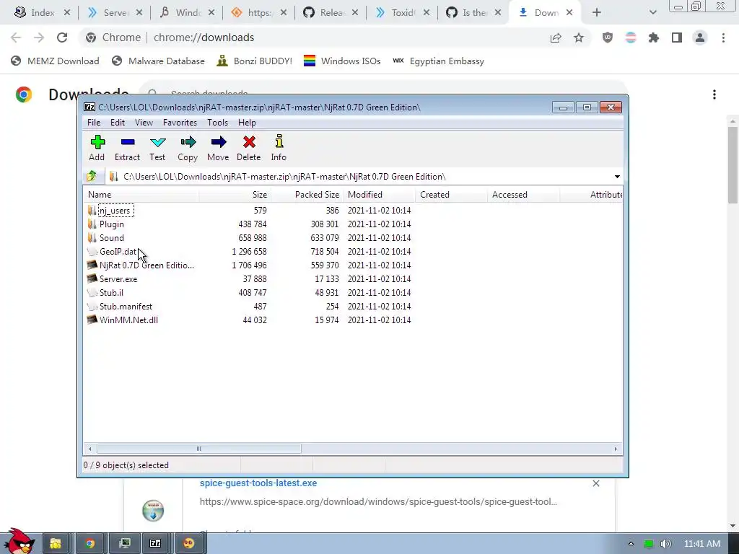
Task: Select the Stub.manifest file
Action: pos(126,306)
